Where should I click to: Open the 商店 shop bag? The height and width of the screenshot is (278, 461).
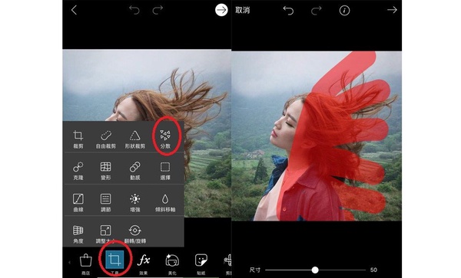tap(85, 263)
